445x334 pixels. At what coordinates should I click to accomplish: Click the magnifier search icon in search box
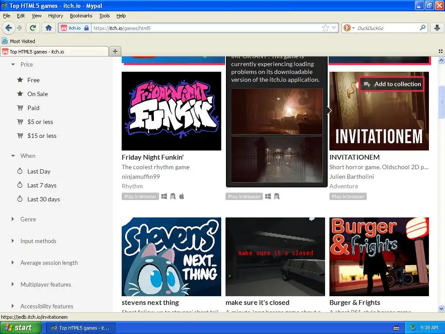(422, 28)
